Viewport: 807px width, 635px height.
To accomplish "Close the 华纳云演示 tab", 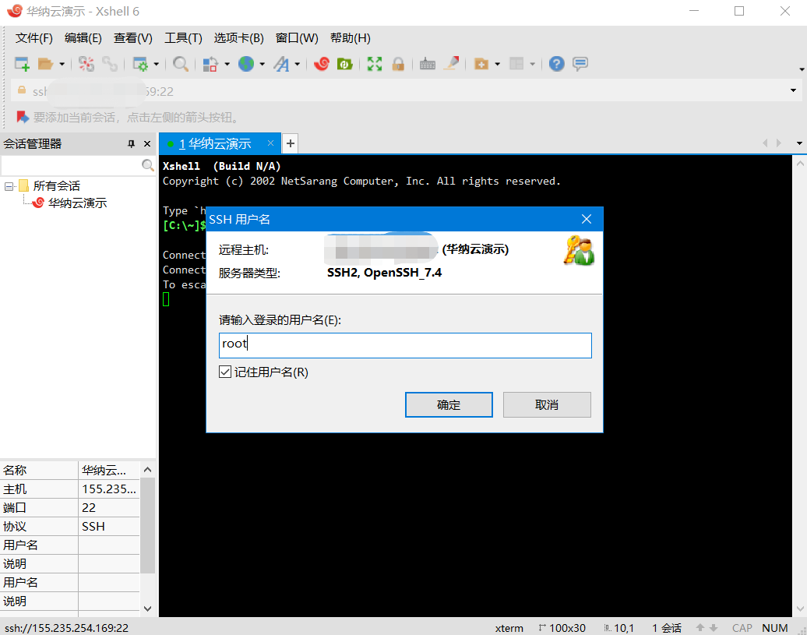I will pyautogui.click(x=270, y=143).
